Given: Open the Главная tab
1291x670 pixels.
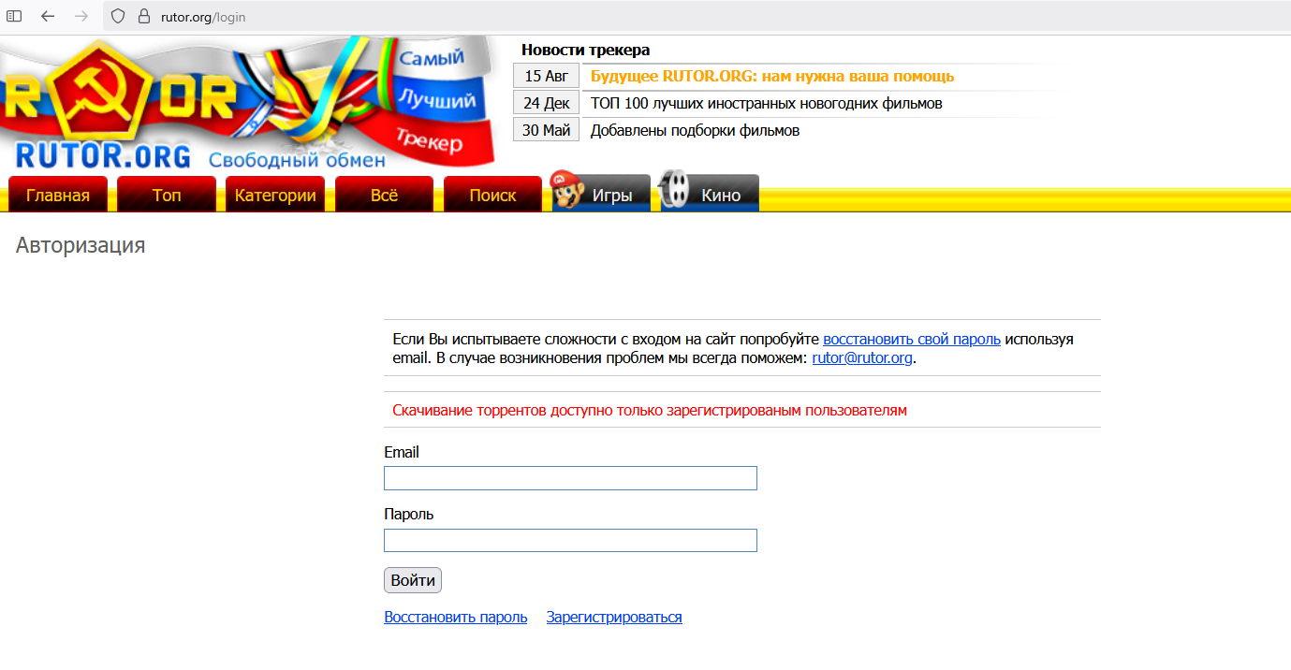Looking at the screenshot, I should click(x=58, y=195).
